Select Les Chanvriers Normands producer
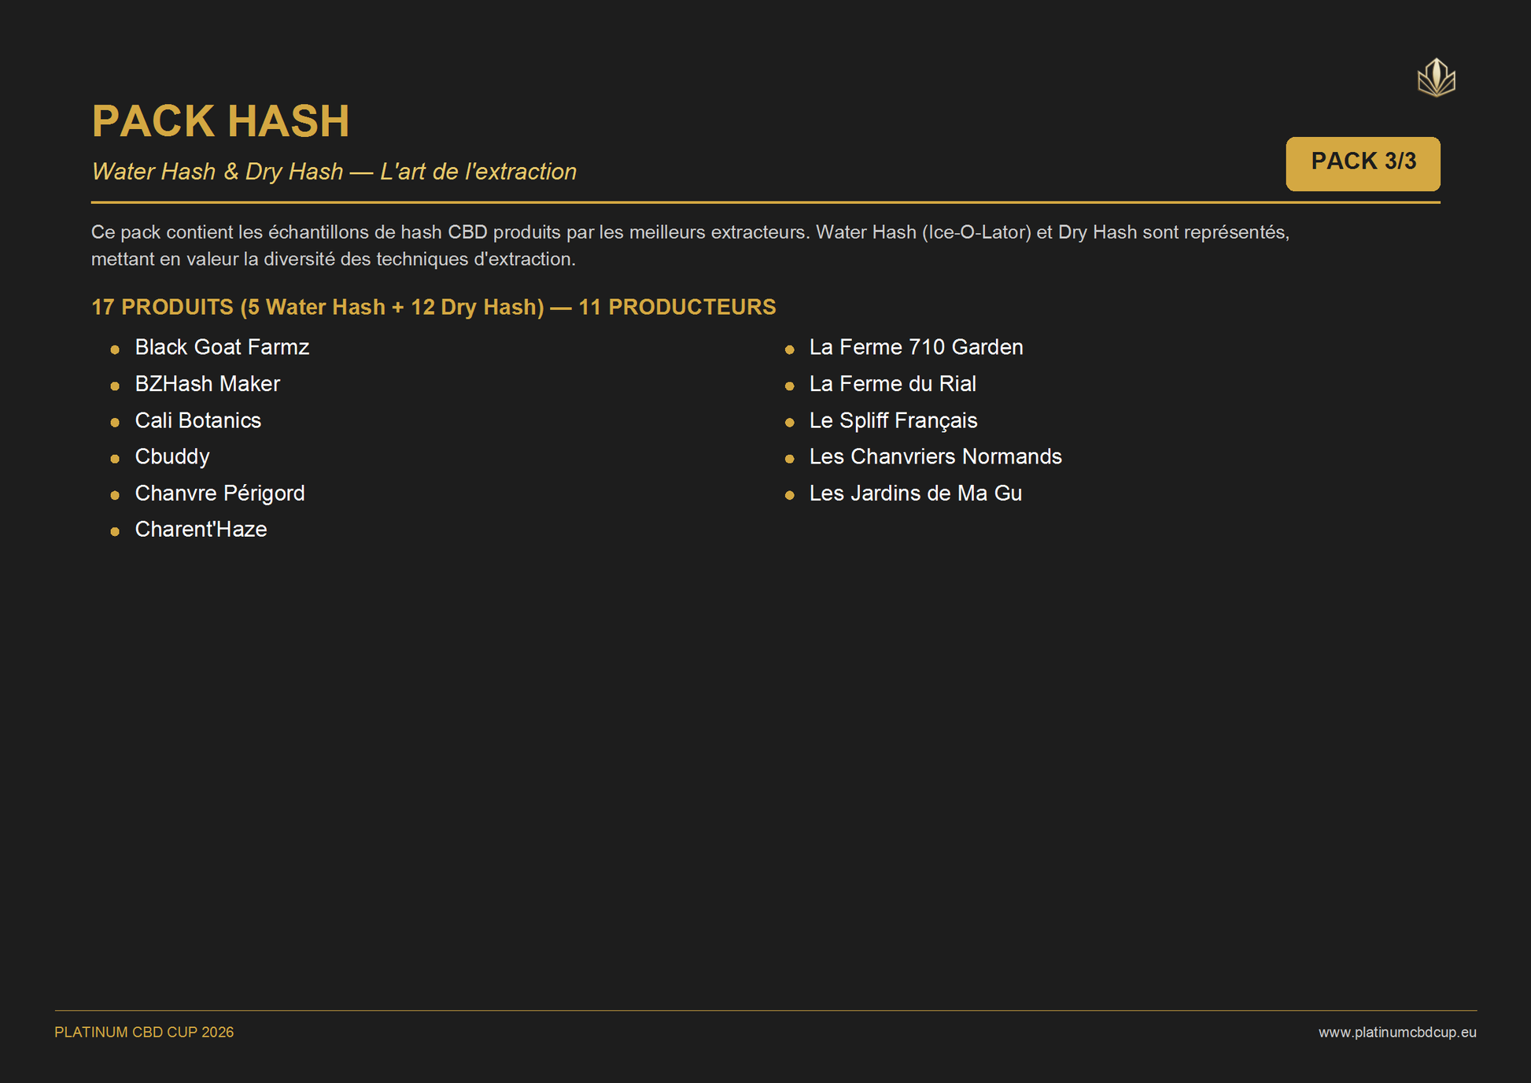1531x1083 pixels. 935,456
